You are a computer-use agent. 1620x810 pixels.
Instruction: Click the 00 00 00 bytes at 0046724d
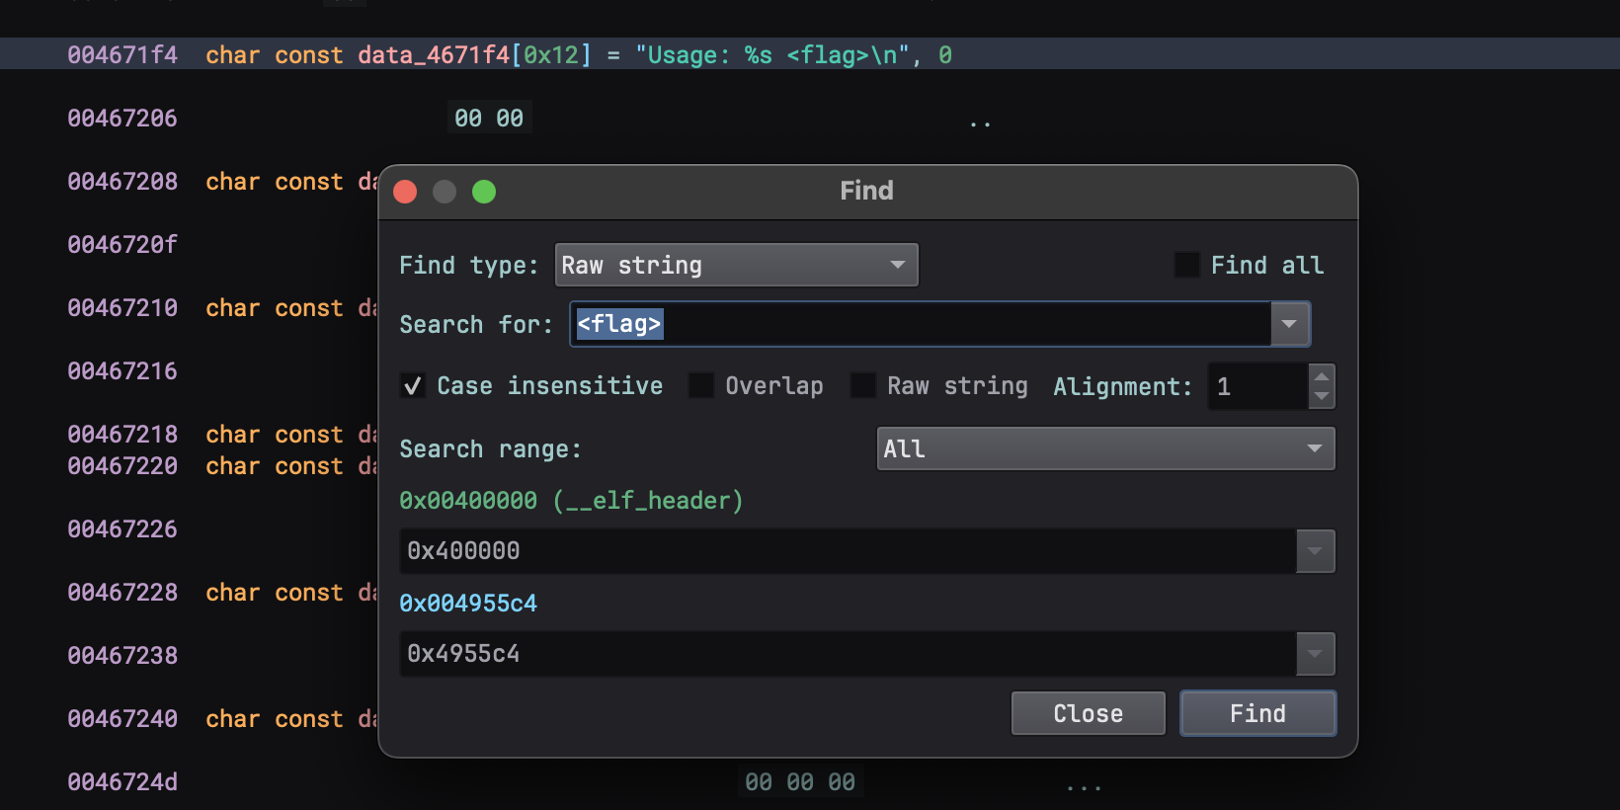pyautogui.click(x=800, y=782)
